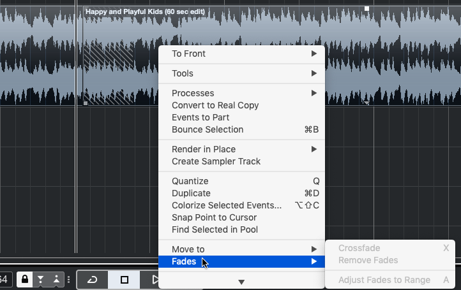The height and width of the screenshot is (290, 461).
Task: Click the down arrow to scroll the context menu
Action: (241, 282)
